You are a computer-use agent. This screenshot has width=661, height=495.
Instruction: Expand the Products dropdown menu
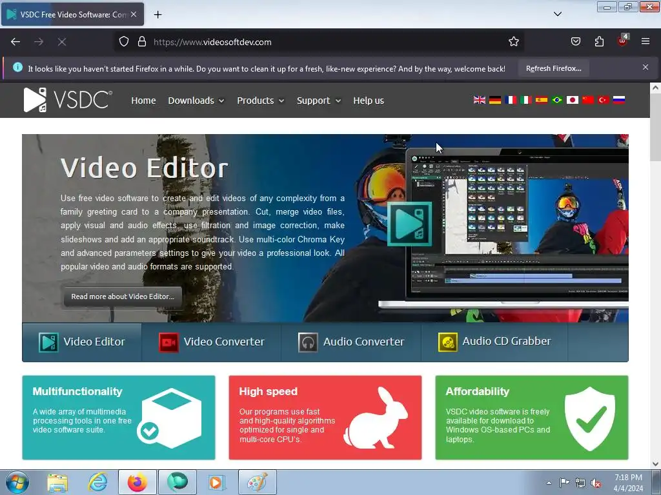point(261,101)
